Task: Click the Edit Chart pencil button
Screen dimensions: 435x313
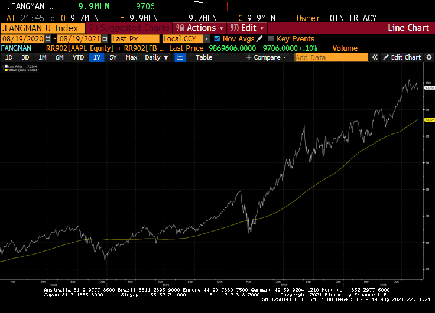Action: click(402, 57)
